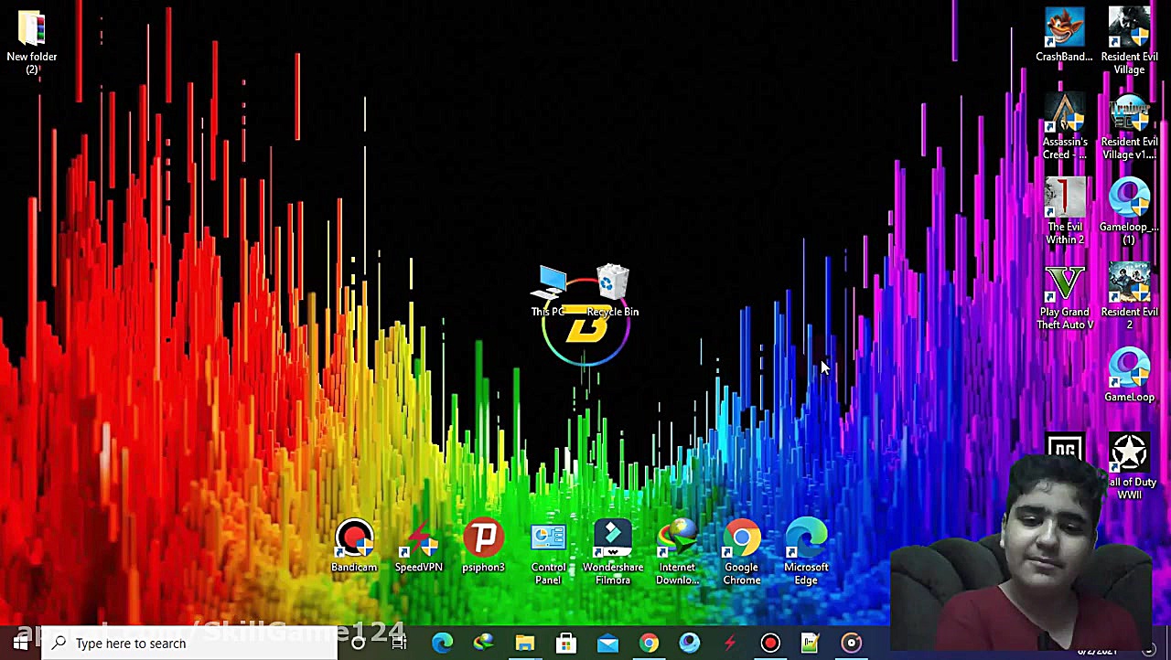Open Internet Download Manager from the taskbar
The width and height of the screenshot is (1171, 660).
click(x=483, y=644)
